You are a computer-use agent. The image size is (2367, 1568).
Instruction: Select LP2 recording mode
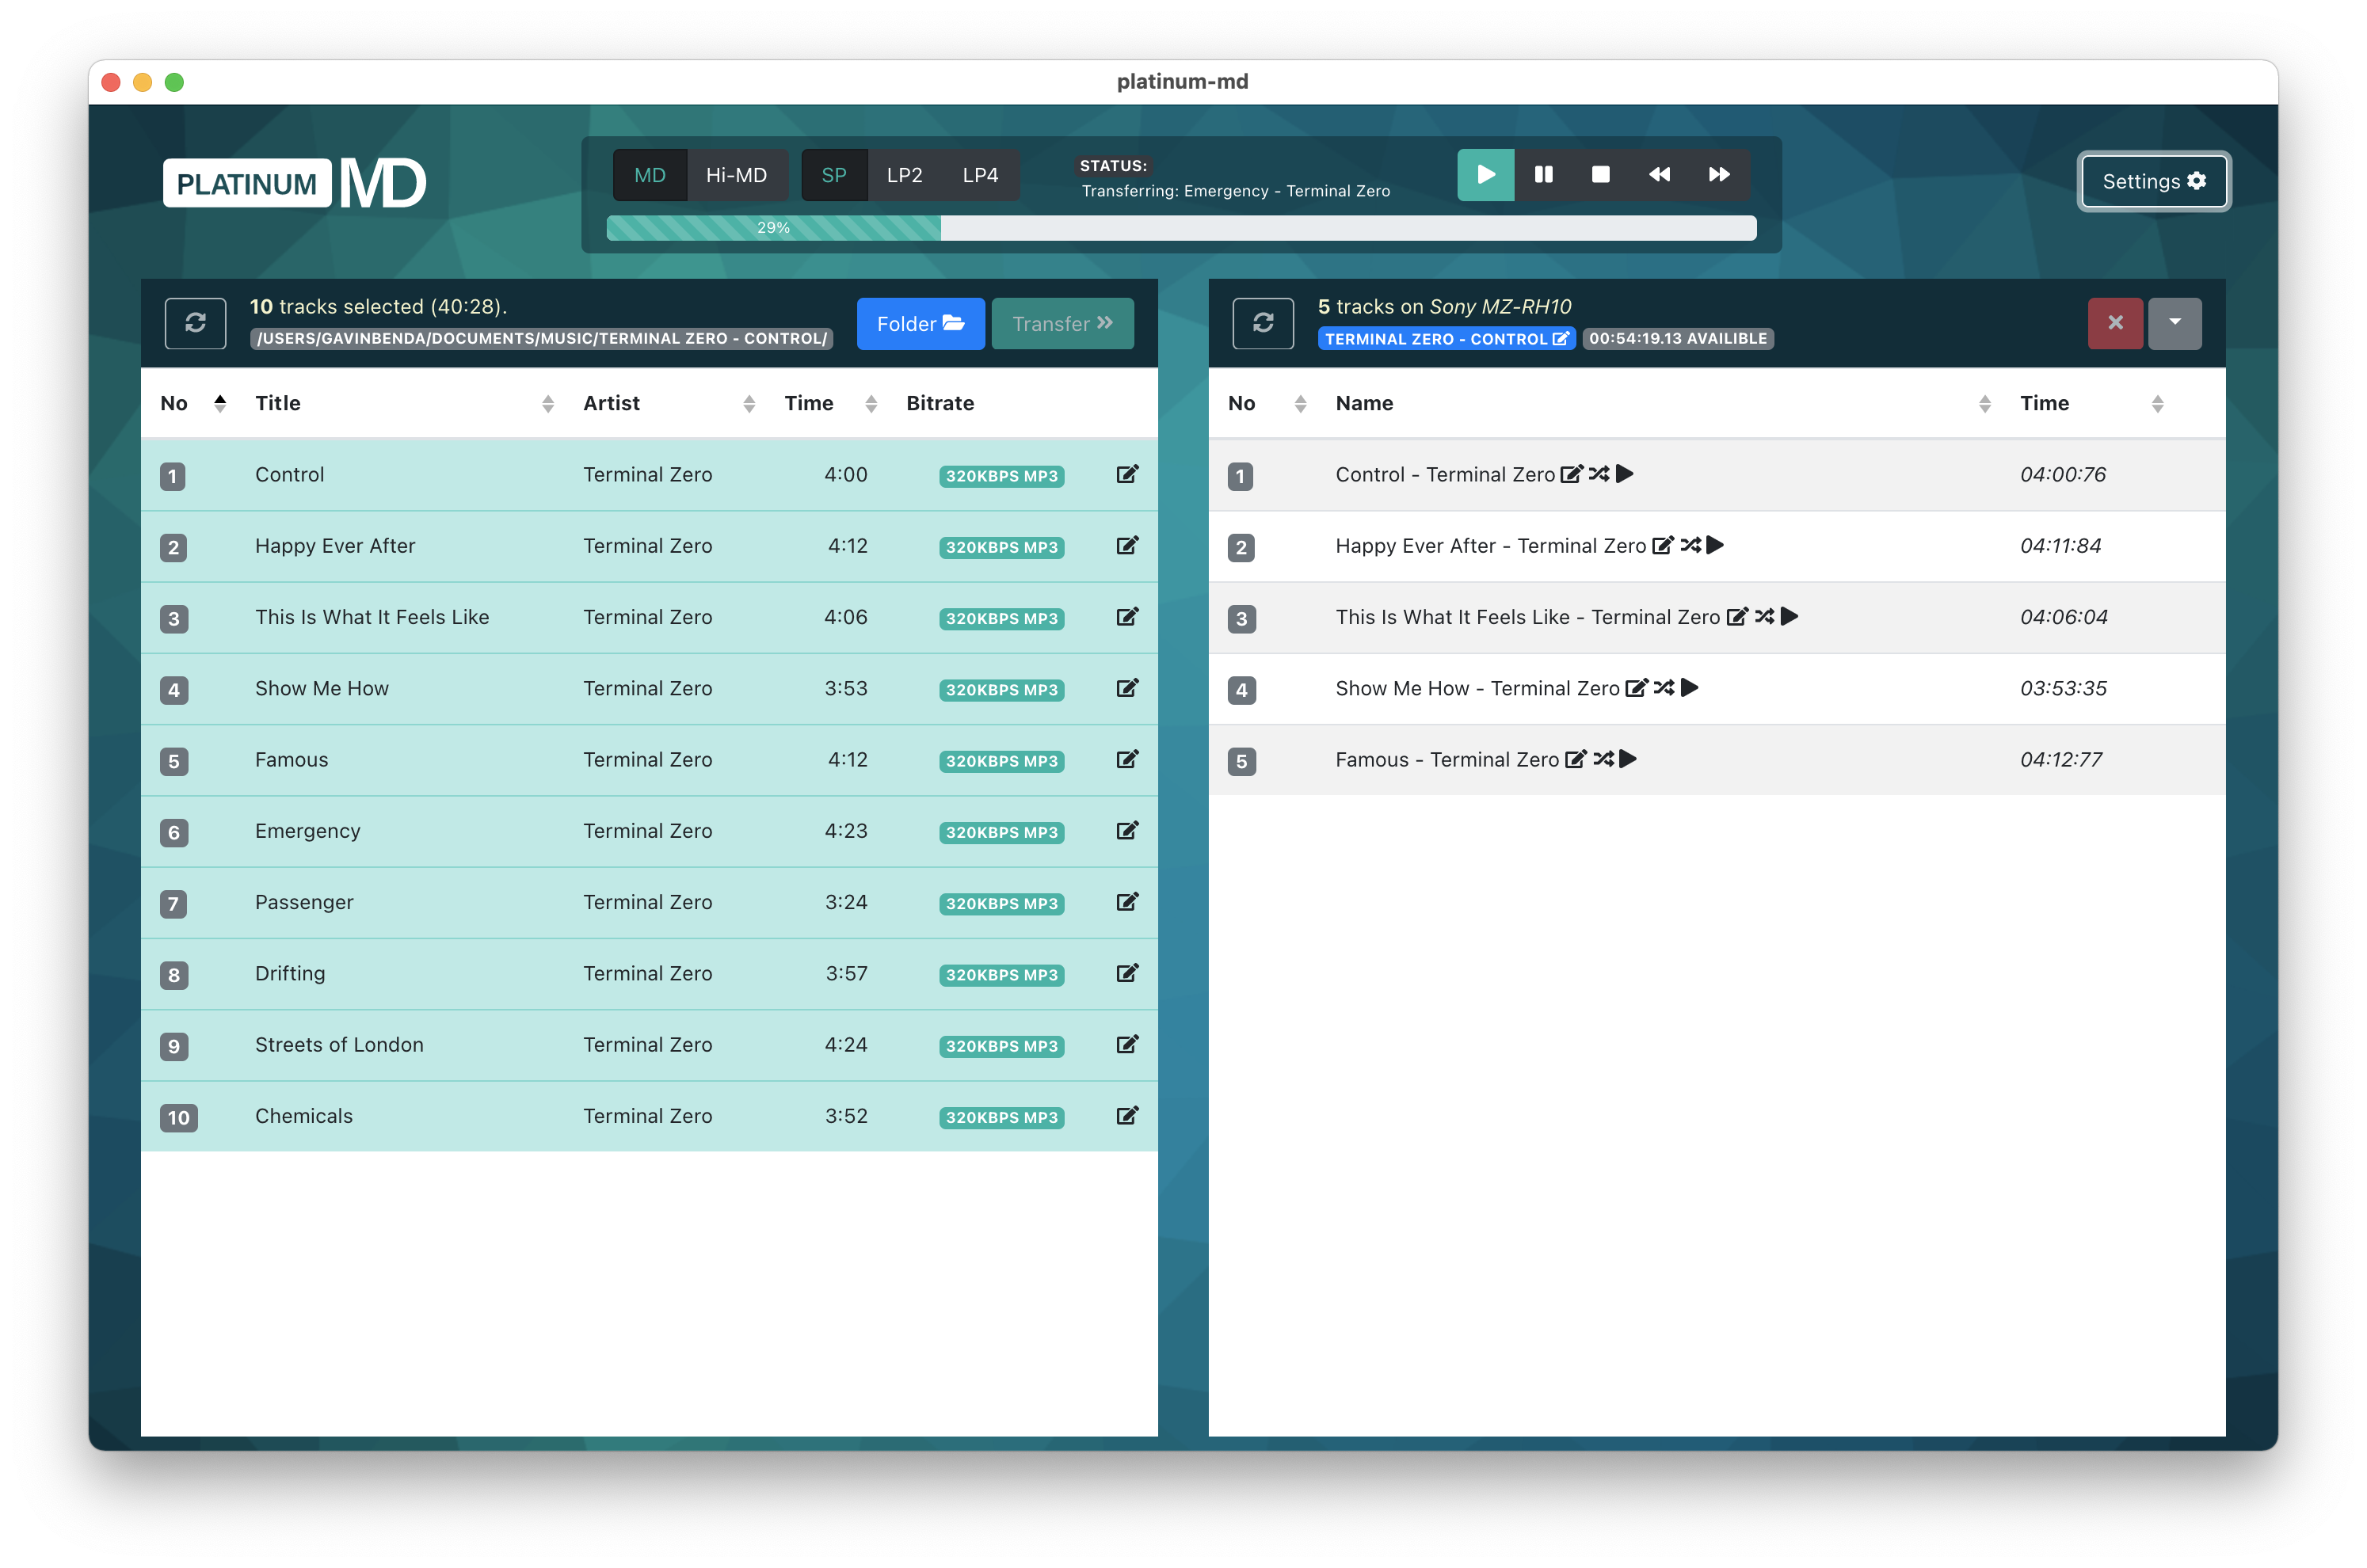(x=904, y=176)
